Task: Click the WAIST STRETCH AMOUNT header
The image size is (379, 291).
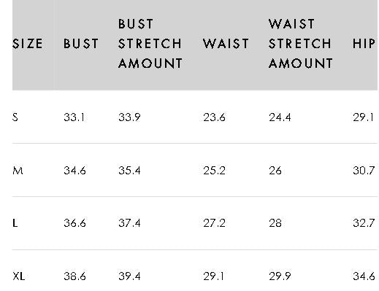Action: tap(301, 44)
